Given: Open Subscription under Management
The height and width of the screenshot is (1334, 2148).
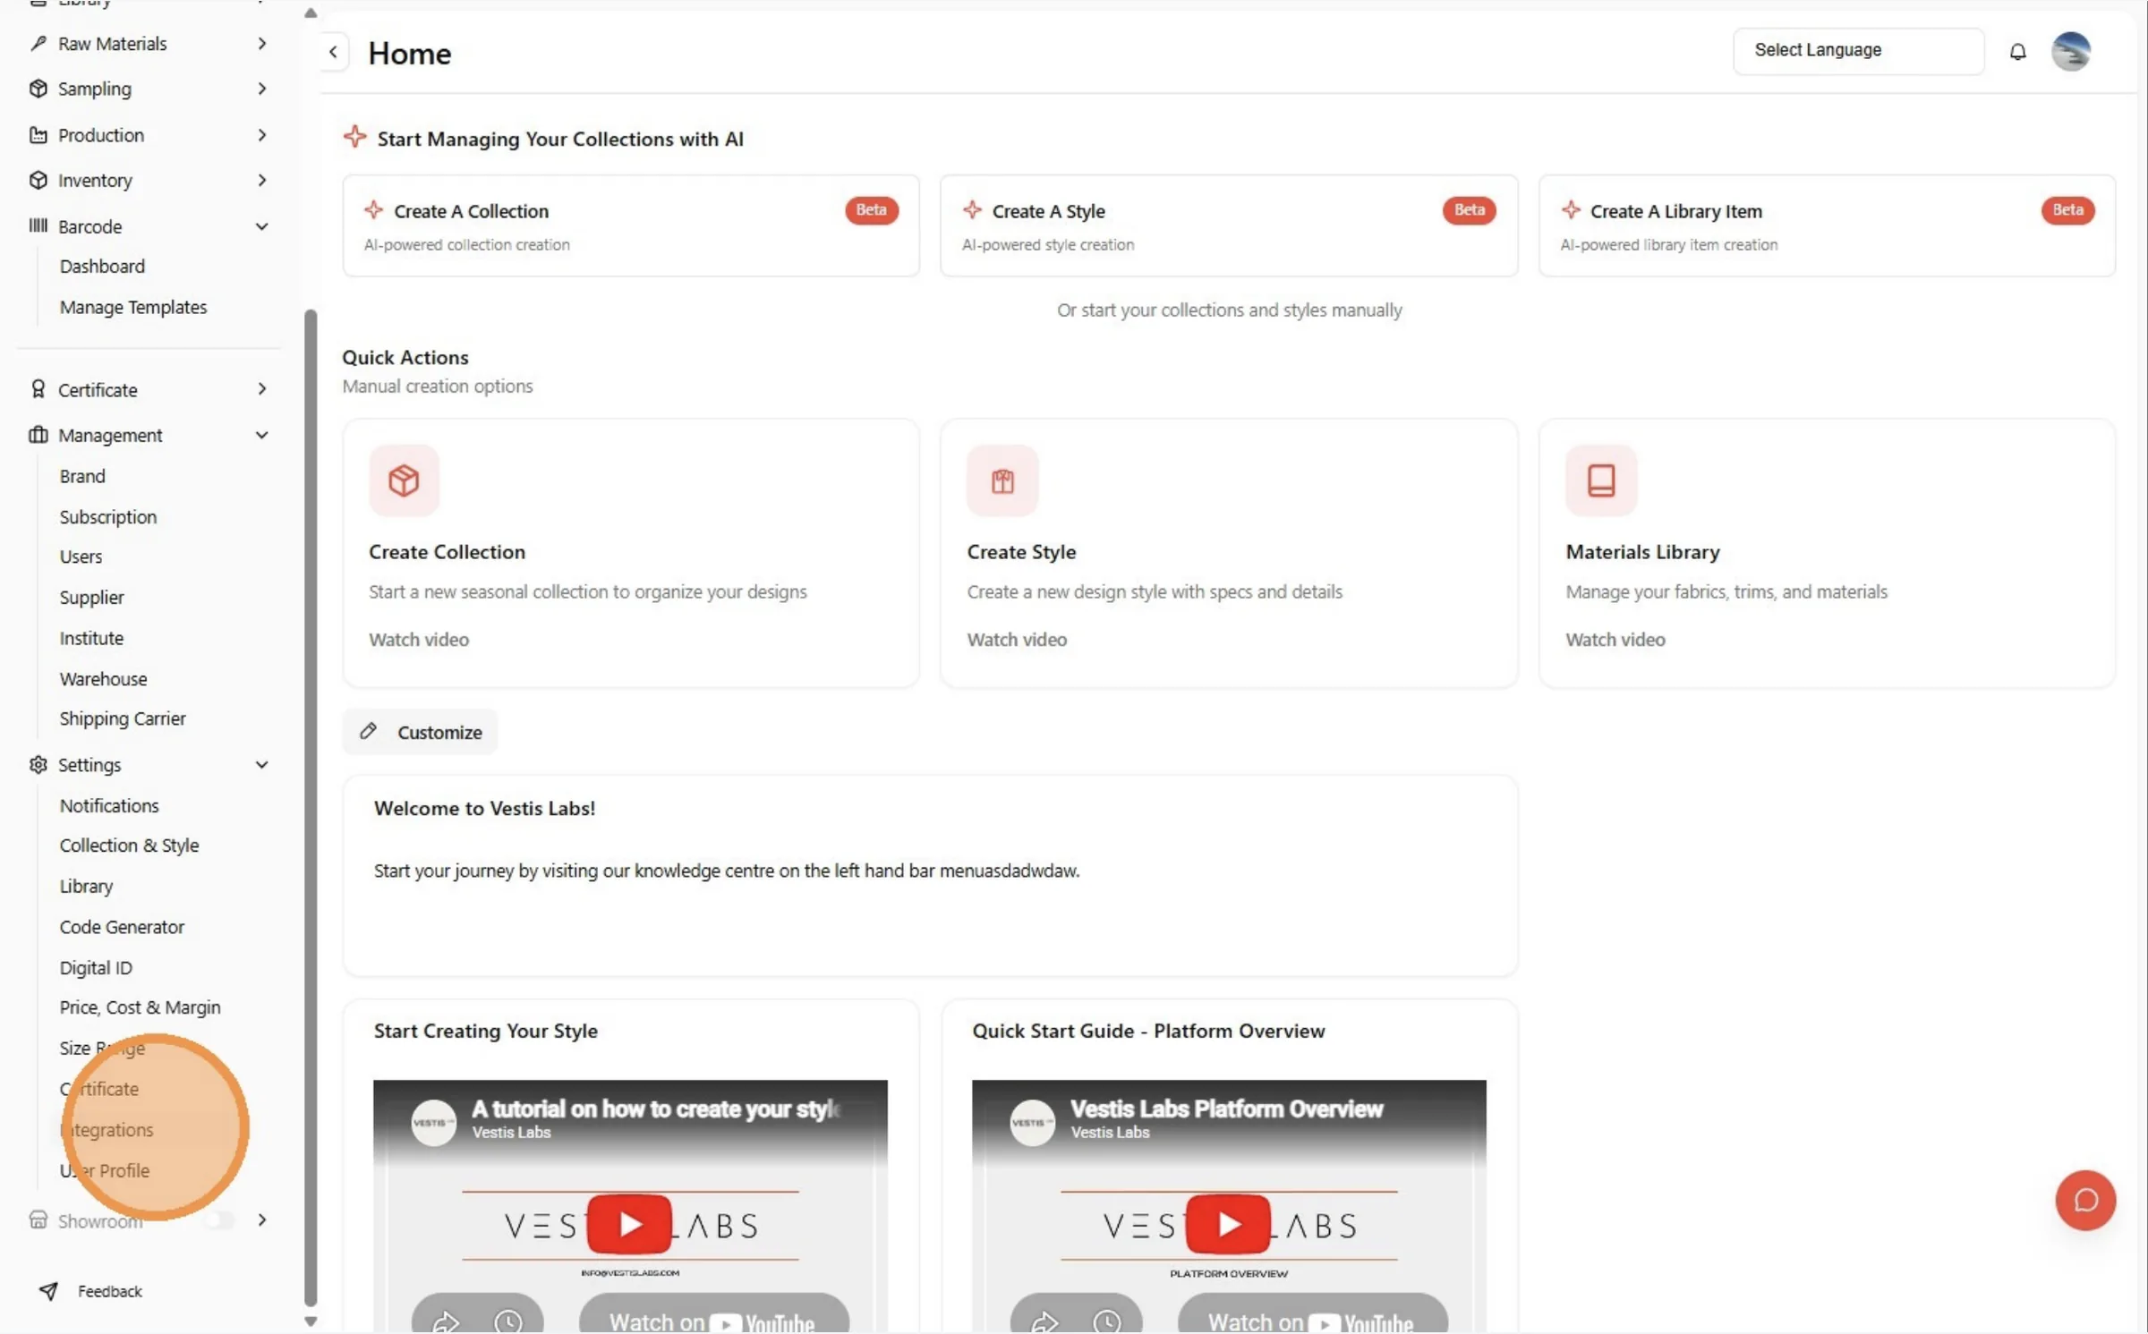Looking at the screenshot, I should pyautogui.click(x=108, y=516).
